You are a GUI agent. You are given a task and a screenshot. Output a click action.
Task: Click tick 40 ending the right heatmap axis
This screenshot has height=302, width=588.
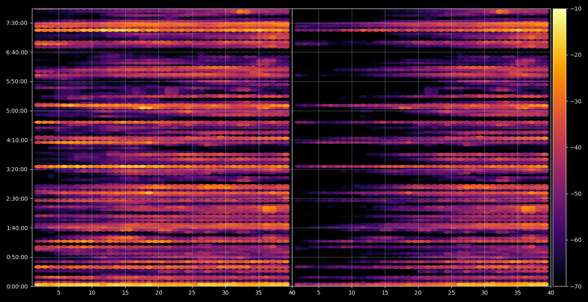[x=551, y=293]
